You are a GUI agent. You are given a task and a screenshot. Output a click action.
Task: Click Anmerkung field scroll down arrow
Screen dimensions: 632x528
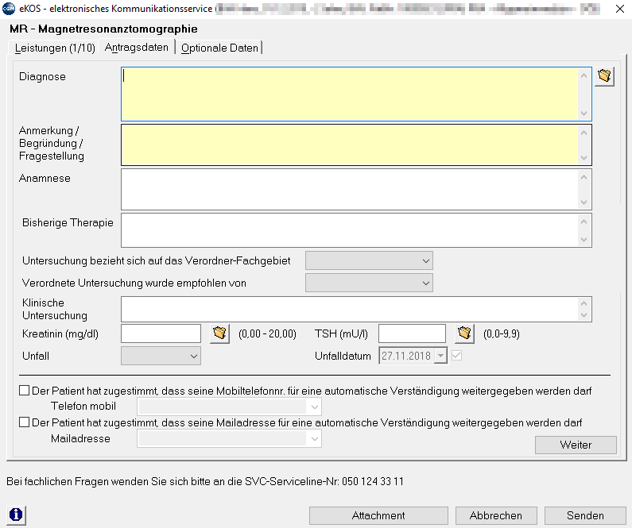(x=584, y=158)
